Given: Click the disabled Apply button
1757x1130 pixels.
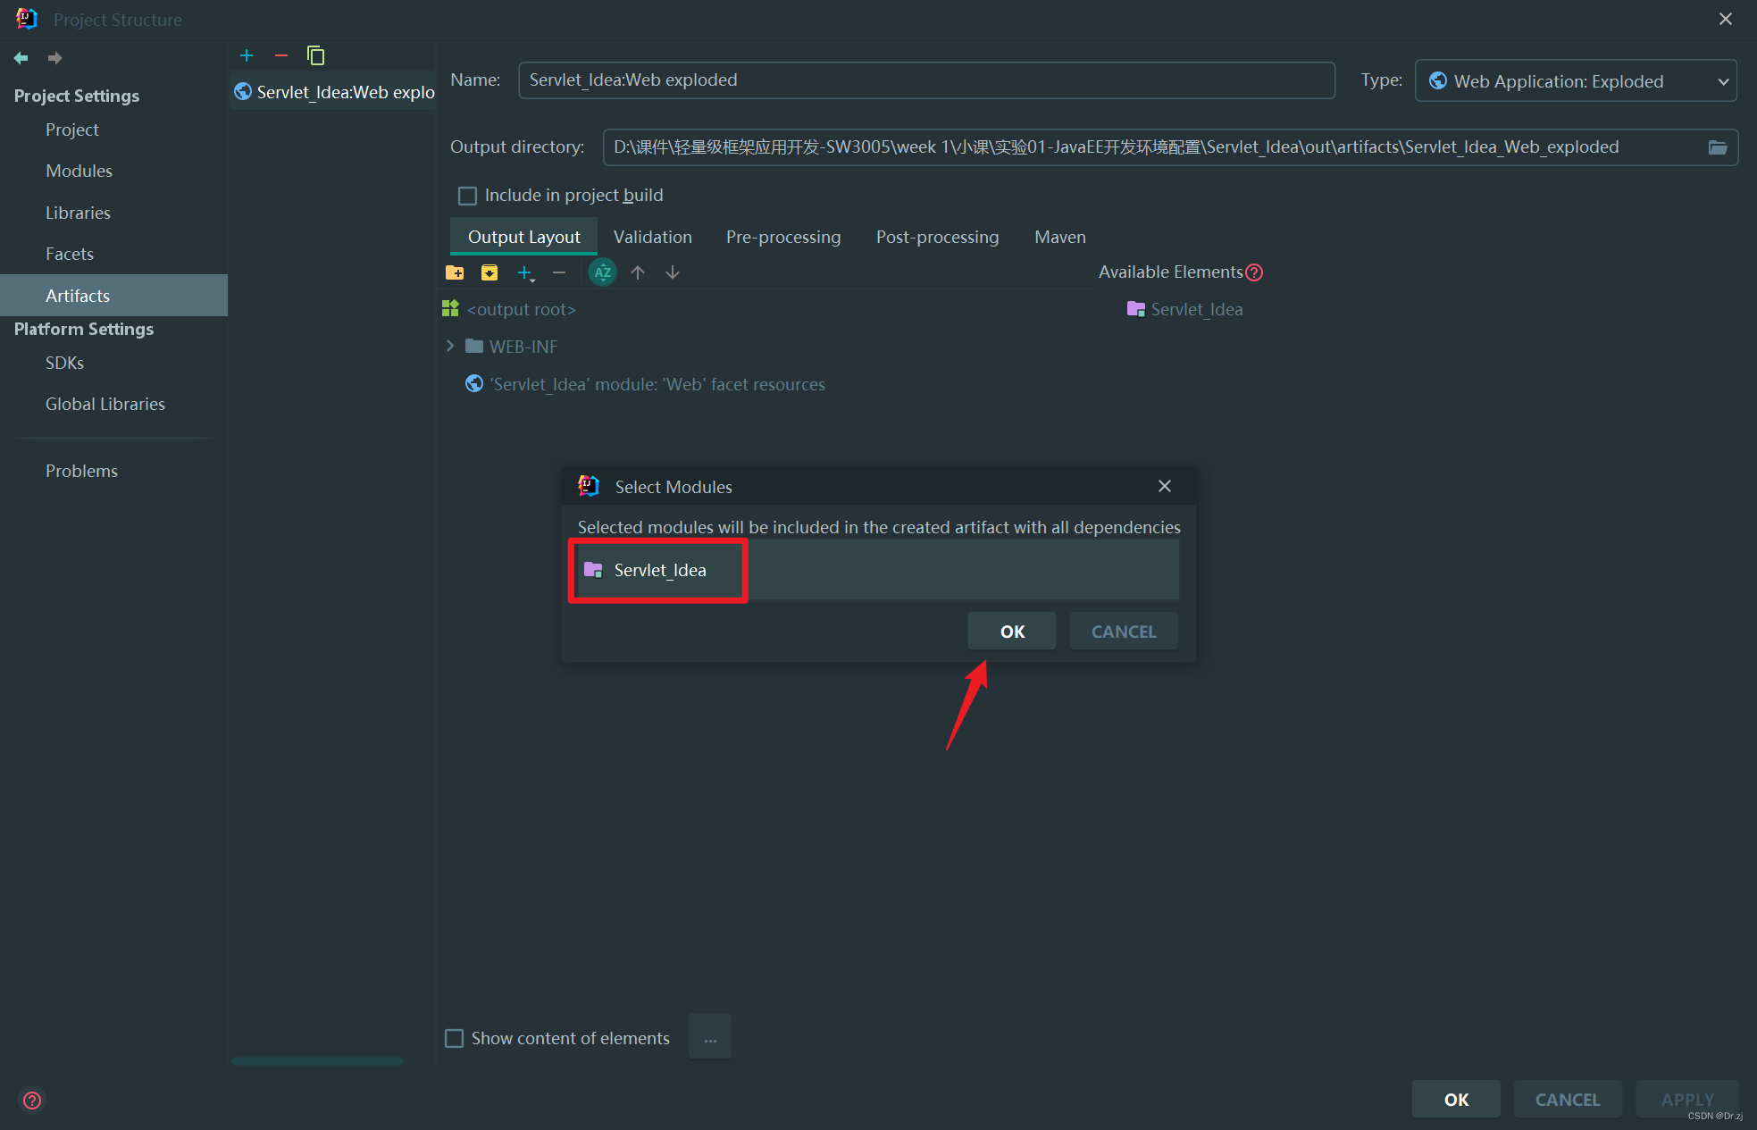Looking at the screenshot, I should click(1687, 1100).
